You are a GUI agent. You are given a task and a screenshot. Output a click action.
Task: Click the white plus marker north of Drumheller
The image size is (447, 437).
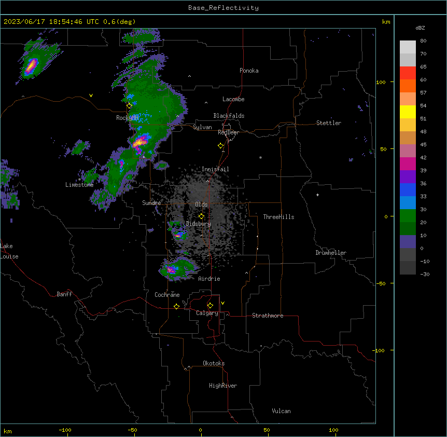[317, 195]
